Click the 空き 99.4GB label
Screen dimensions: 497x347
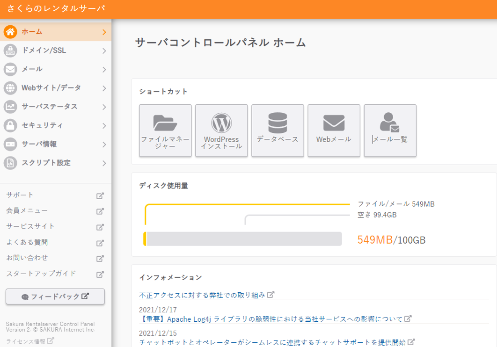pos(377,215)
